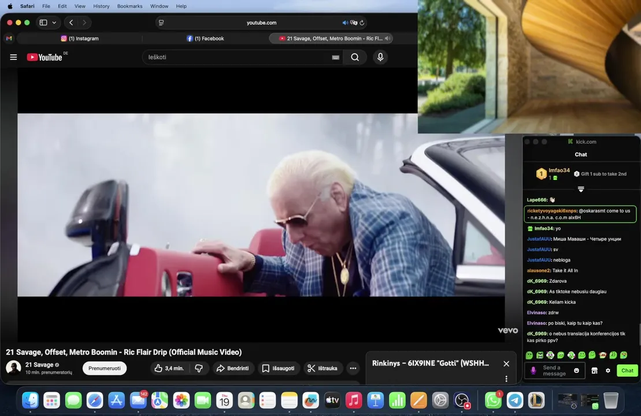The width and height of the screenshot is (641, 416).
Task: Dislike the video with thumbs down
Action: click(199, 368)
